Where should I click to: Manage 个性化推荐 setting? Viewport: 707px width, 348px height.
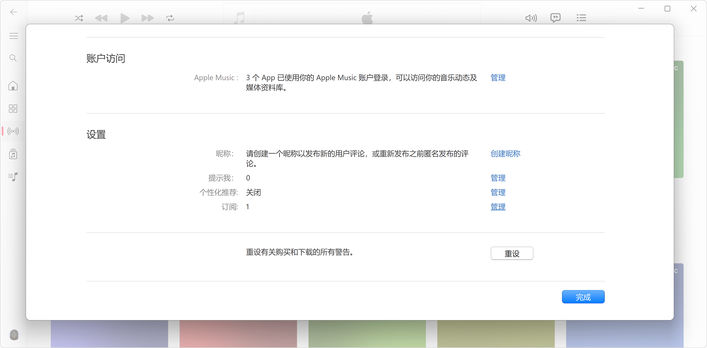point(498,192)
